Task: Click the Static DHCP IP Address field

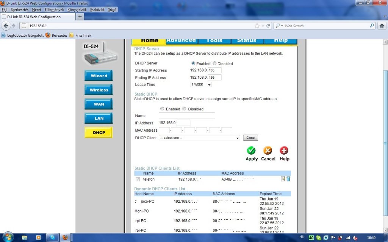Action: pyautogui.click(x=183, y=123)
